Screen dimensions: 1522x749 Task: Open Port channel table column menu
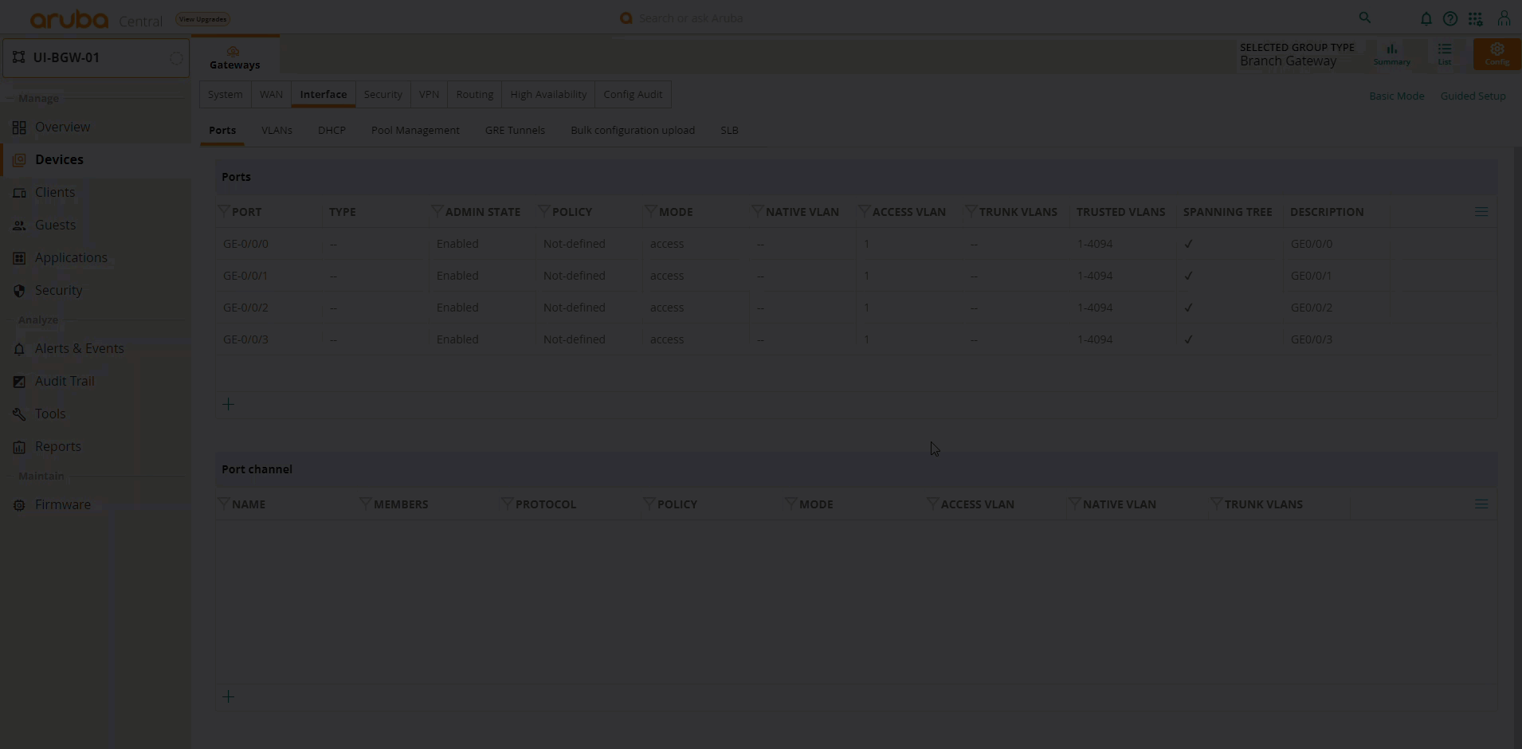(1481, 504)
